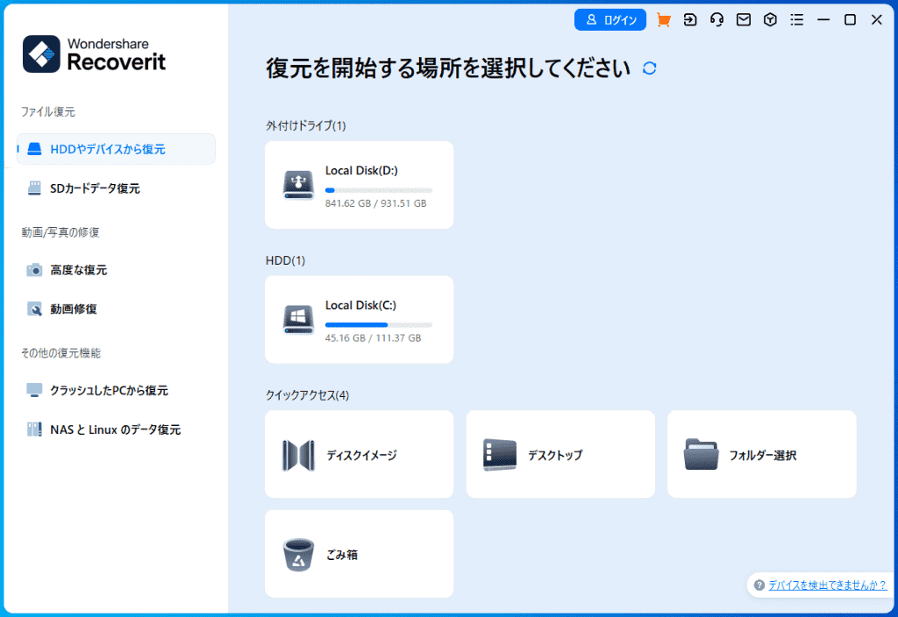The height and width of the screenshot is (617, 898).
Task: Minimize the Recoverit window
Action: point(823,20)
